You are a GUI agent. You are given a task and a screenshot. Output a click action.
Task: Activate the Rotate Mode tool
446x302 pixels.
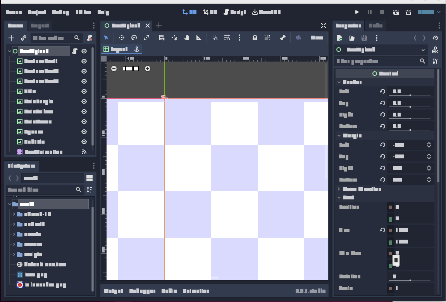click(134, 38)
